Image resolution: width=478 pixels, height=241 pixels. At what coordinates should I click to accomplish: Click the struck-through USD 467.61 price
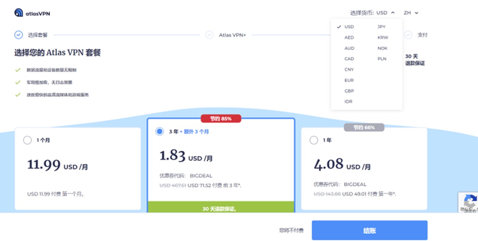tap(173, 185)
